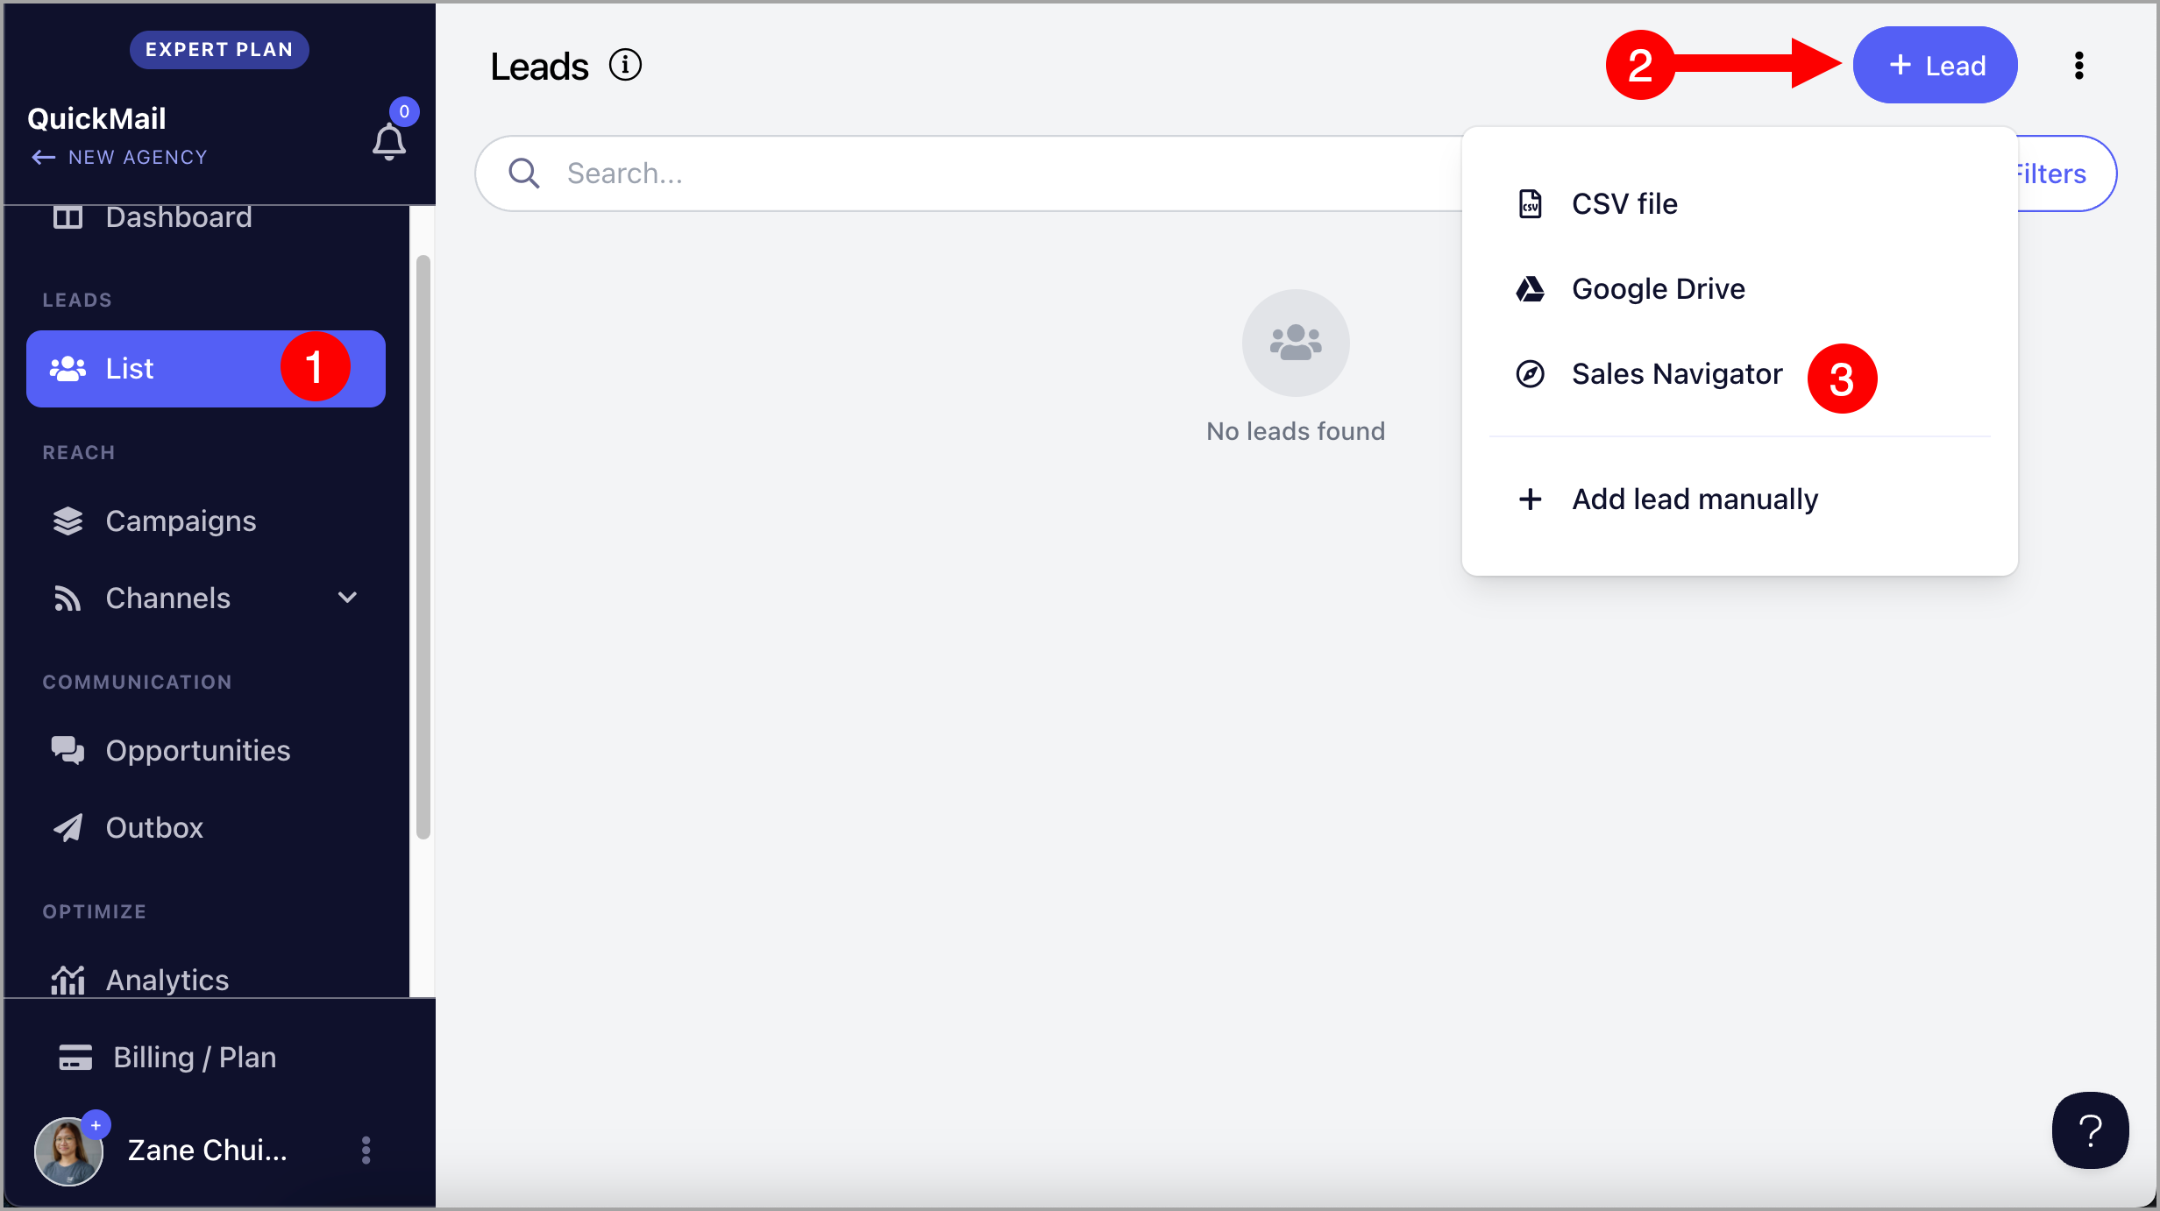Click the QuickMail workspace name

pyautogui.click(x=96, y=119)
